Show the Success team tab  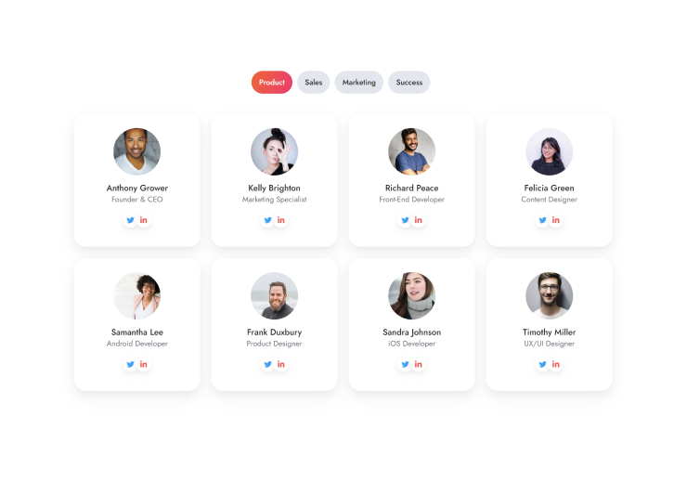(x=409, y=83)
